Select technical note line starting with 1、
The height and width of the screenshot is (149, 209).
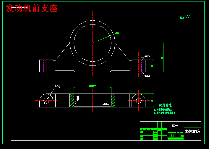click(163, 110)
